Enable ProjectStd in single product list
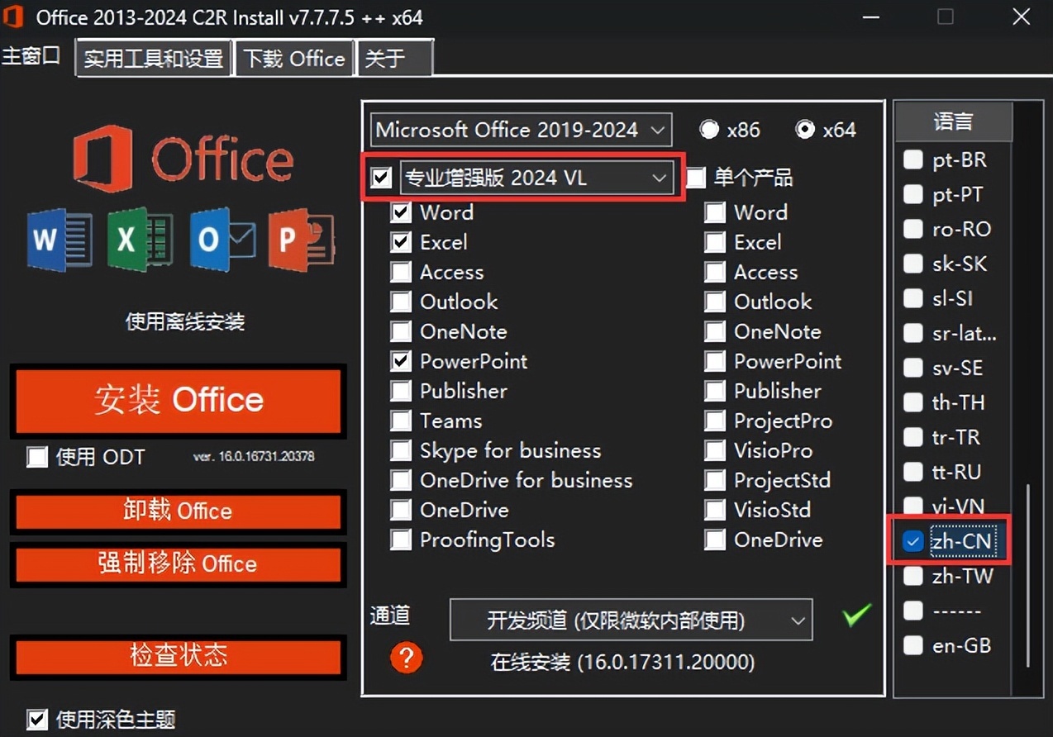 (x=715, y=480)
